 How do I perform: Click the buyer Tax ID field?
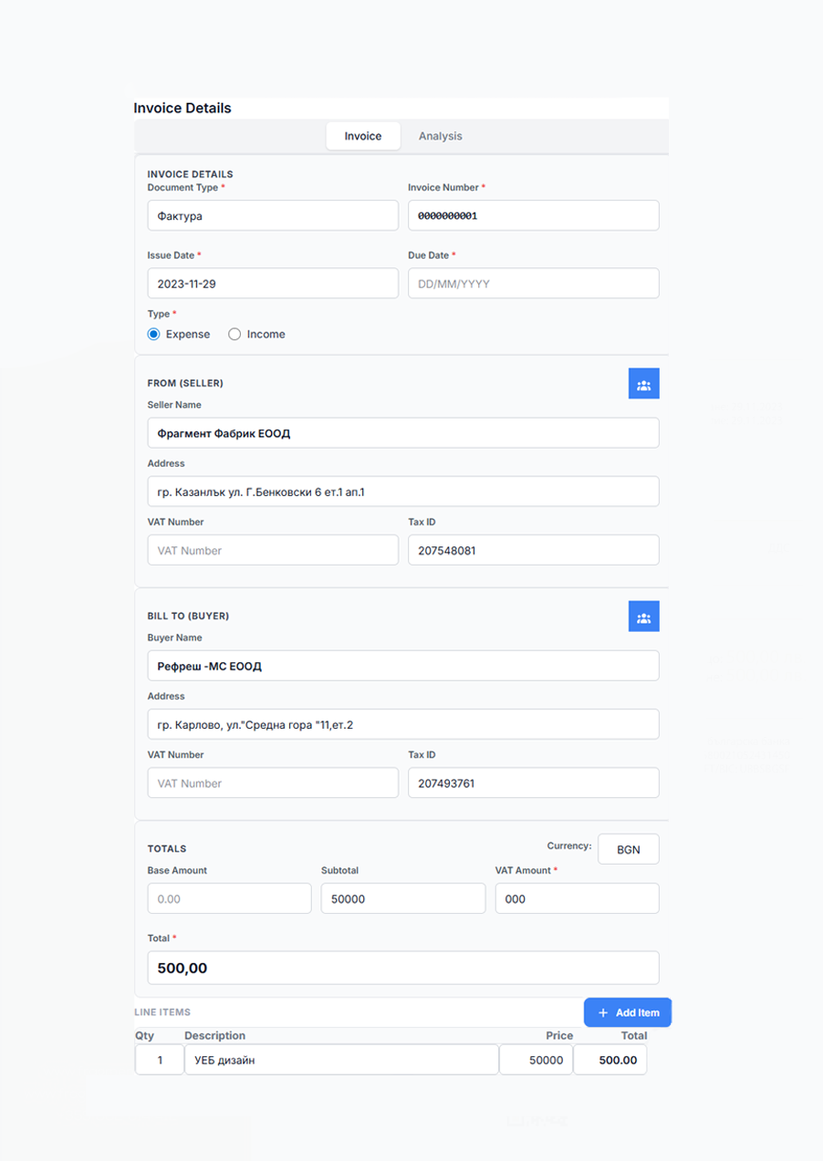pos(533,783)
